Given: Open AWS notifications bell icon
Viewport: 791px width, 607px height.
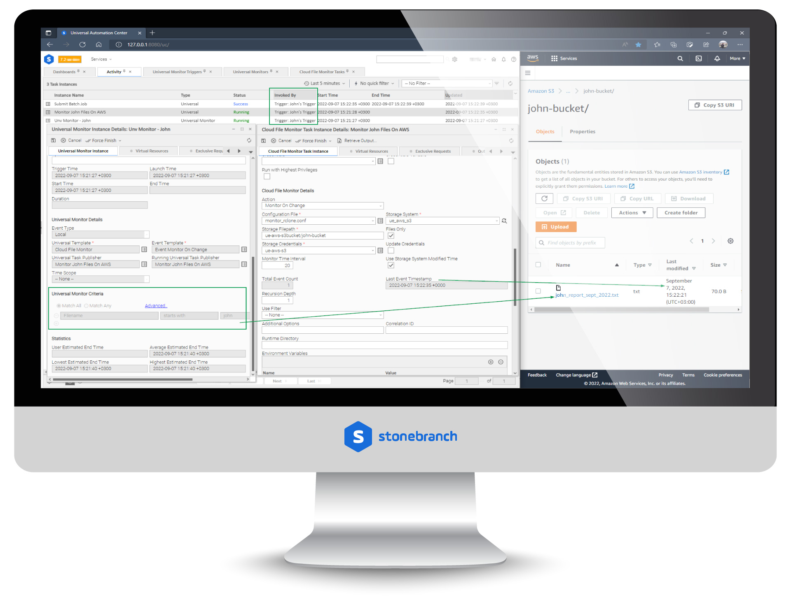Looking at the screenshot, I should click(x=717, y=58).
